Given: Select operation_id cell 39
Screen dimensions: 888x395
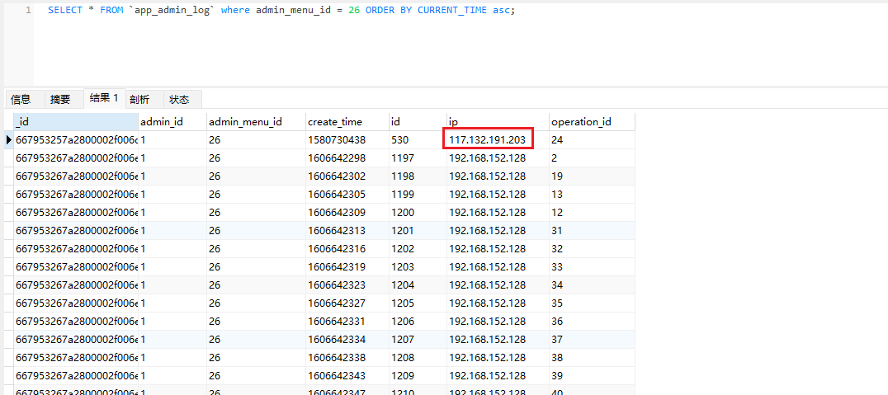Looking at the screenshot, I should point(592,375).
